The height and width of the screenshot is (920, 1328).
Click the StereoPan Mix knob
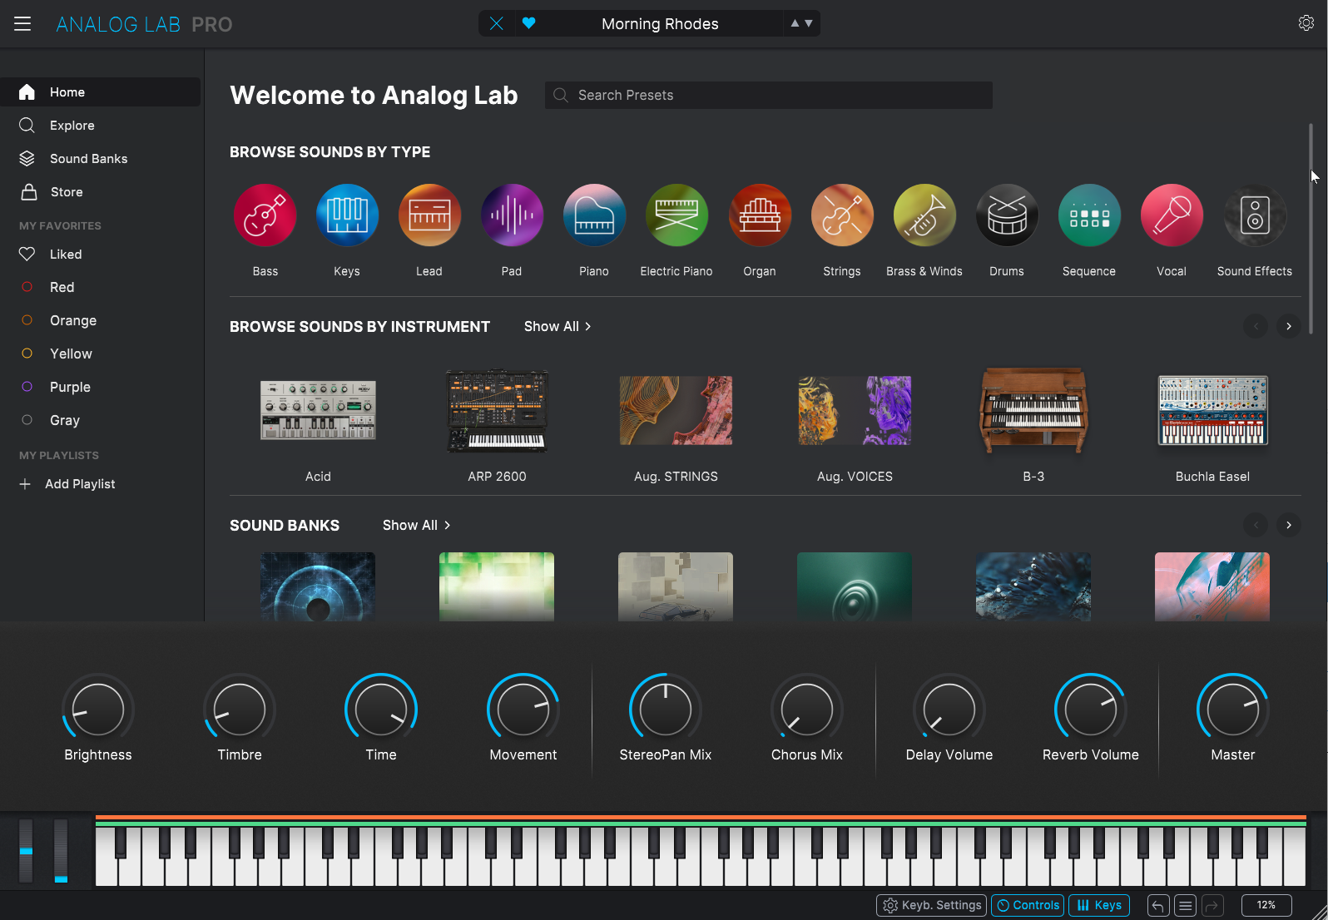666,710
